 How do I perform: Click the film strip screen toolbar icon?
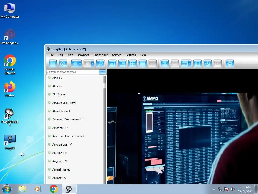coord(185,64)
